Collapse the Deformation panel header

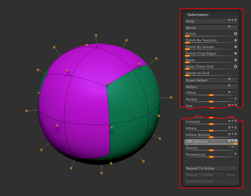[198, 15]
